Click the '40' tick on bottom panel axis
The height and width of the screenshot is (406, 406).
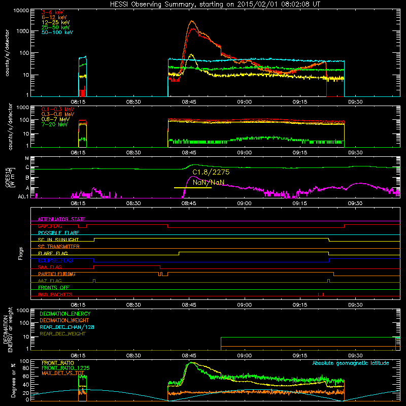[x=26, y=385]
